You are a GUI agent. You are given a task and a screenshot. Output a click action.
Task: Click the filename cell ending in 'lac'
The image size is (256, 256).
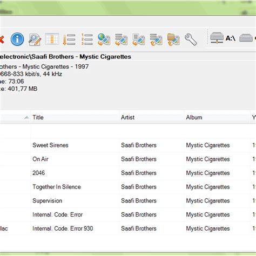click(x=4, y=228)
